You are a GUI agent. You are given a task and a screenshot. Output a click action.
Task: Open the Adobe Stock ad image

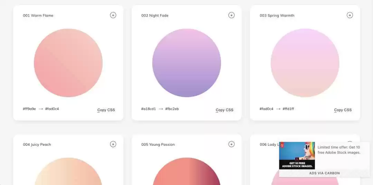[x=297, y=156]
